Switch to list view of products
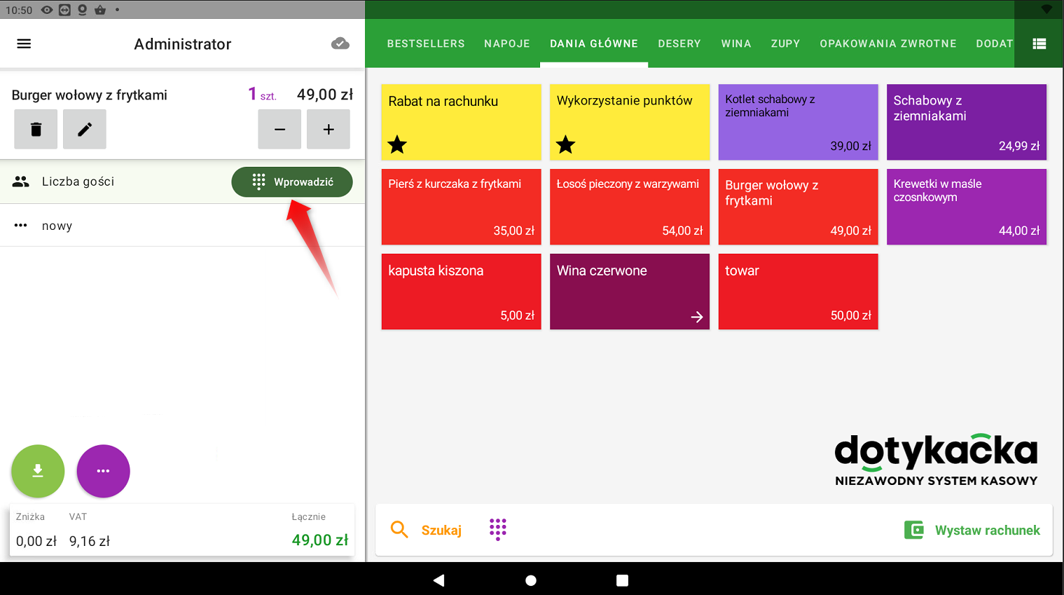Screen dimensions: 1064x595 [x=1039, y=44]
